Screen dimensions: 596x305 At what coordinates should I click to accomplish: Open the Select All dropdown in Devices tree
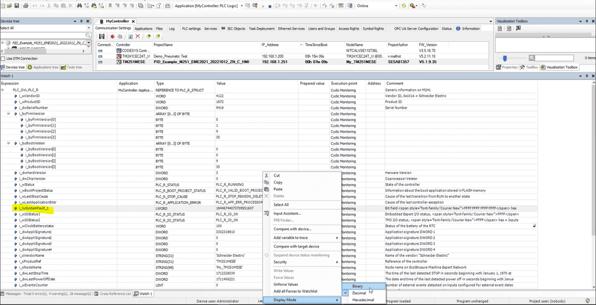89,28
